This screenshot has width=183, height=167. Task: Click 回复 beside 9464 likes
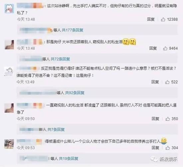tap(153, 48)
